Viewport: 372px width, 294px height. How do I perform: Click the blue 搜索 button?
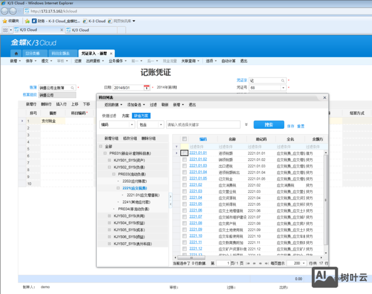coord(269,125)
